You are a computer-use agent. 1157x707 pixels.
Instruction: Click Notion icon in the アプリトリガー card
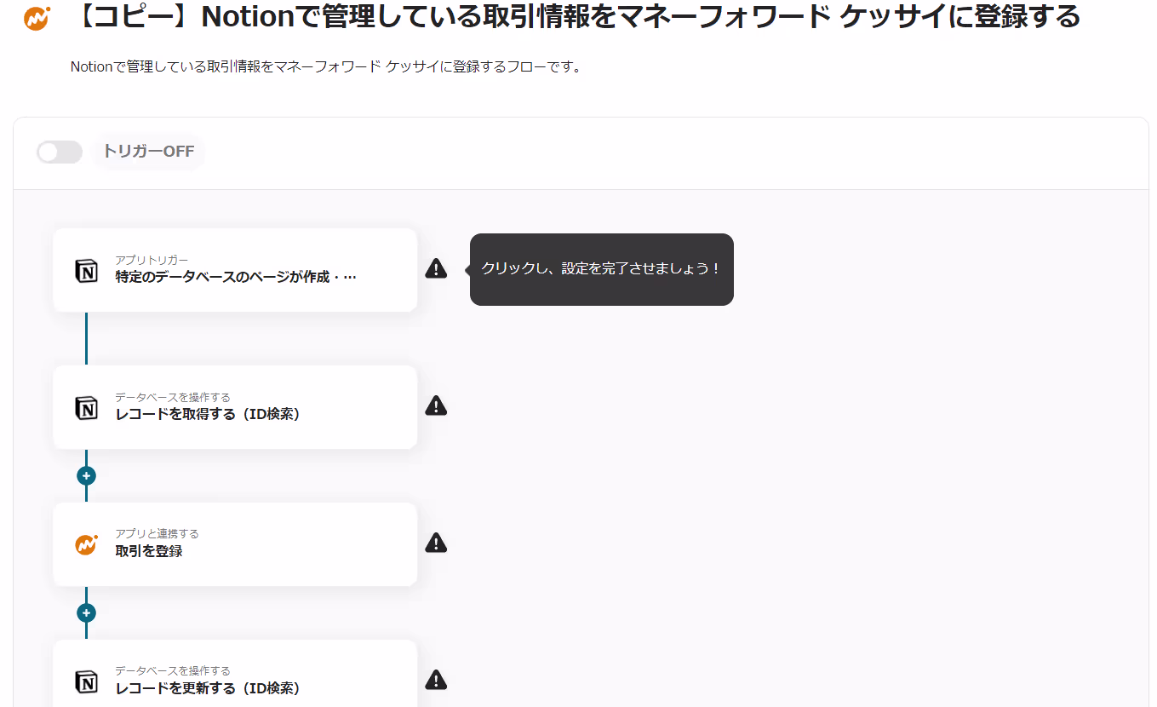pyautogui.click(x=86, y=271)
